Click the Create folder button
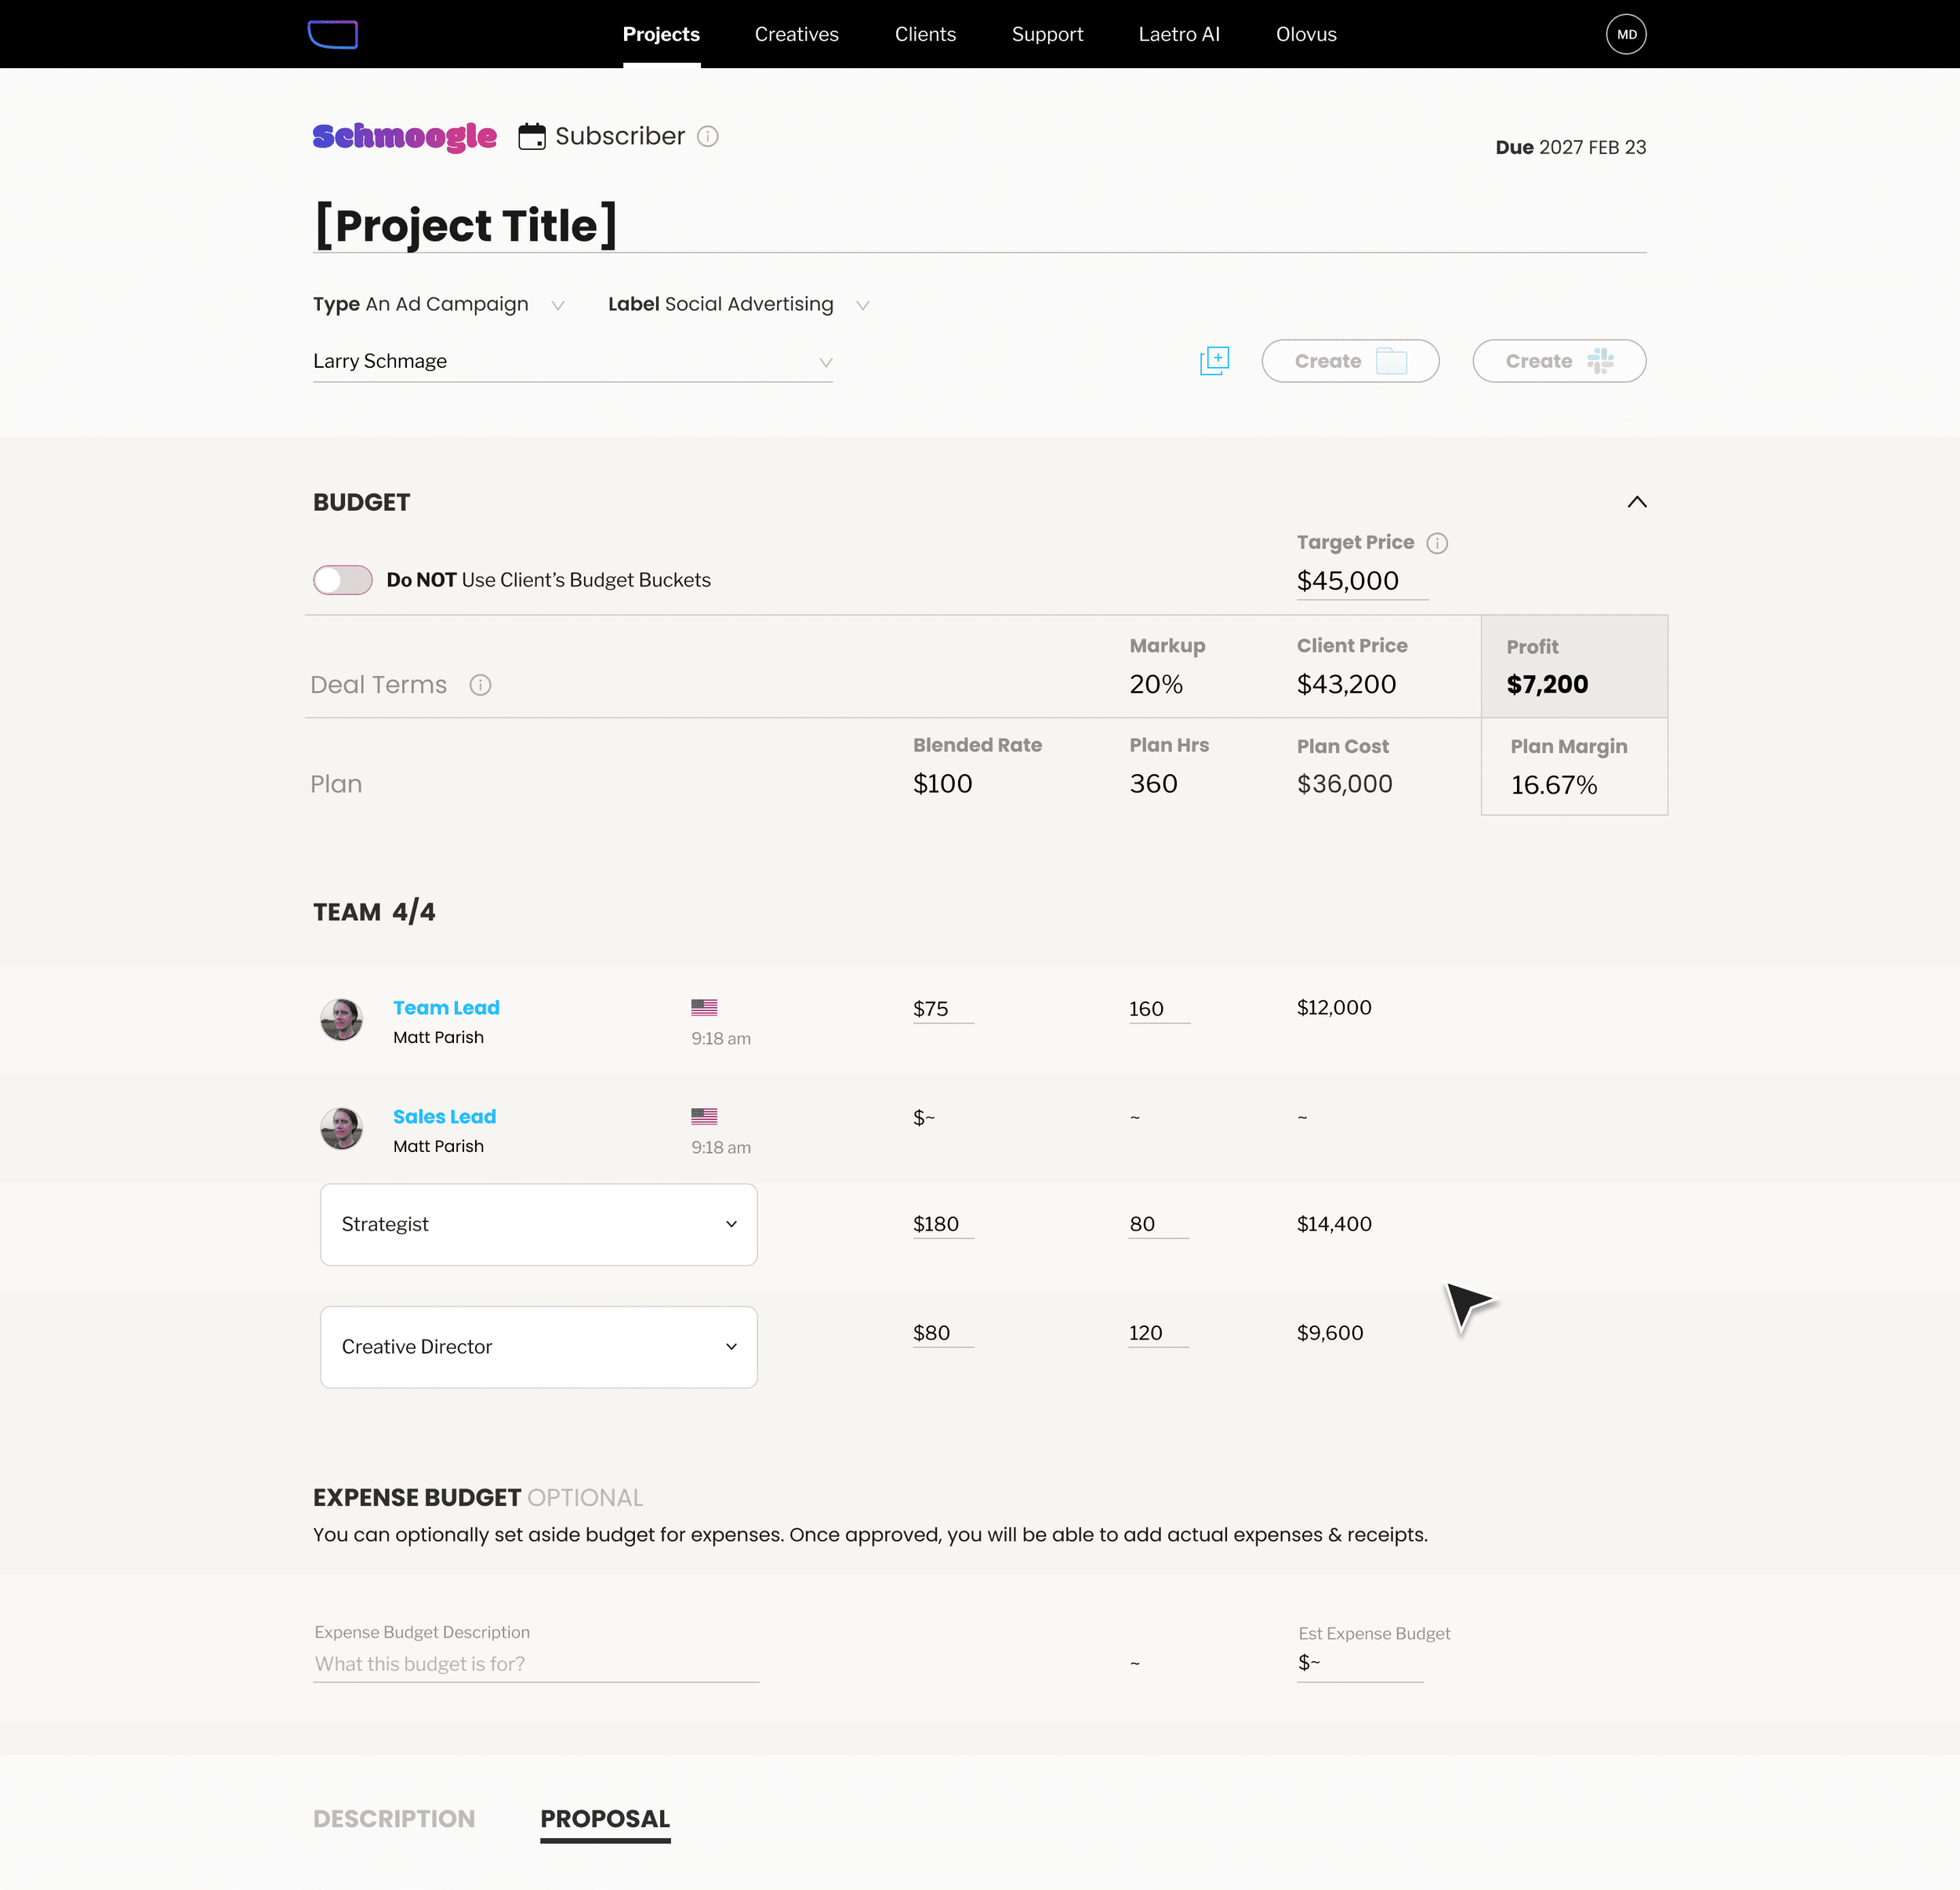 1349,360
